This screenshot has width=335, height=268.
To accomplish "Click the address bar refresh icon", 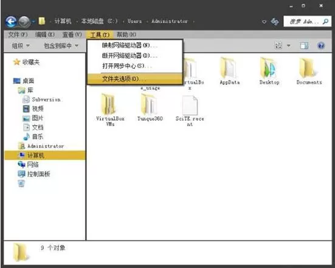I will pos(275,21).
